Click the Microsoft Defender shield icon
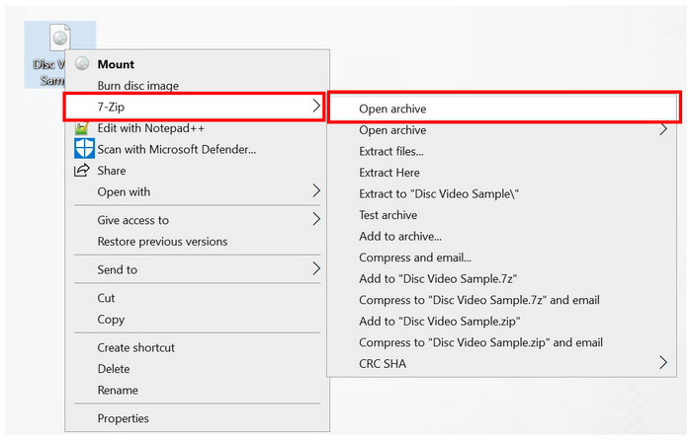This screenshot has height=440, width=692. (x=83, y=149)
